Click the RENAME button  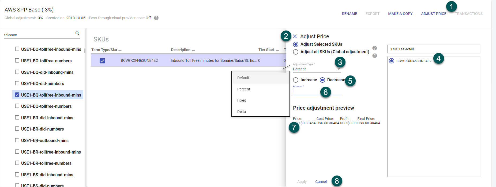[350, 14]
